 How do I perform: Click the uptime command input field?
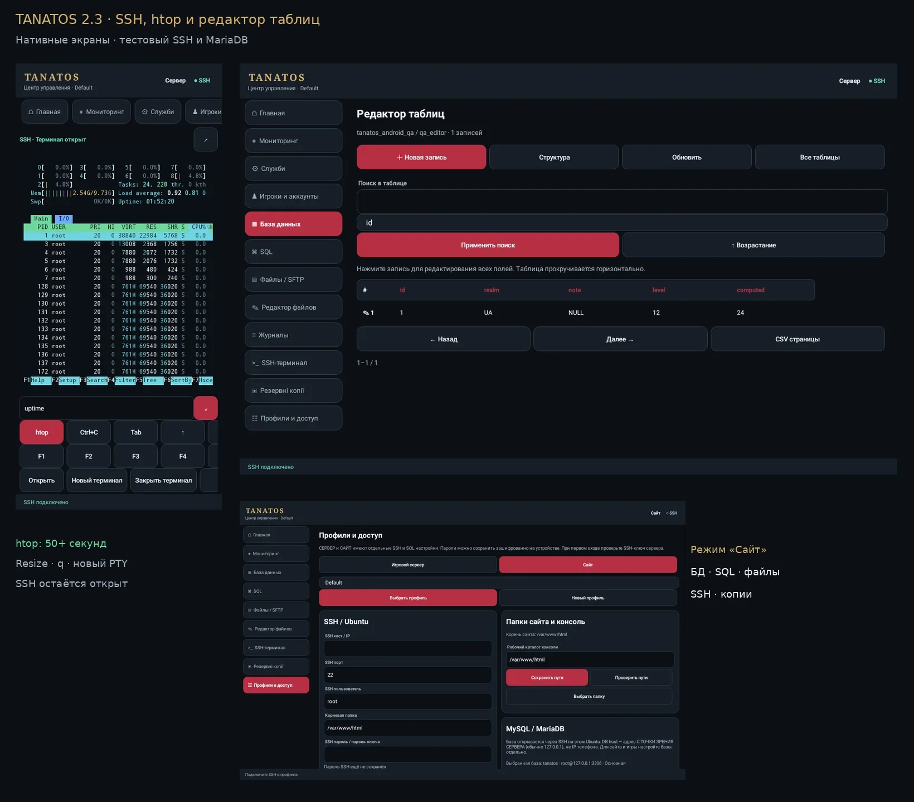point(106,408)
